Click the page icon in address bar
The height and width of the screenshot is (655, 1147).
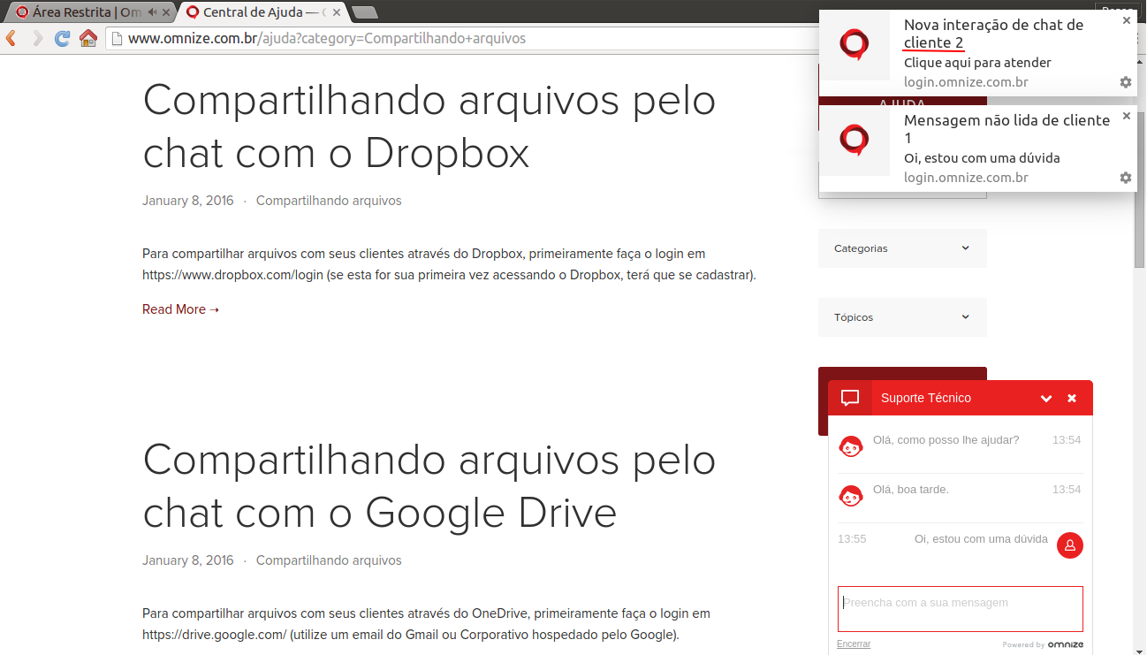(x=116, y=39)
